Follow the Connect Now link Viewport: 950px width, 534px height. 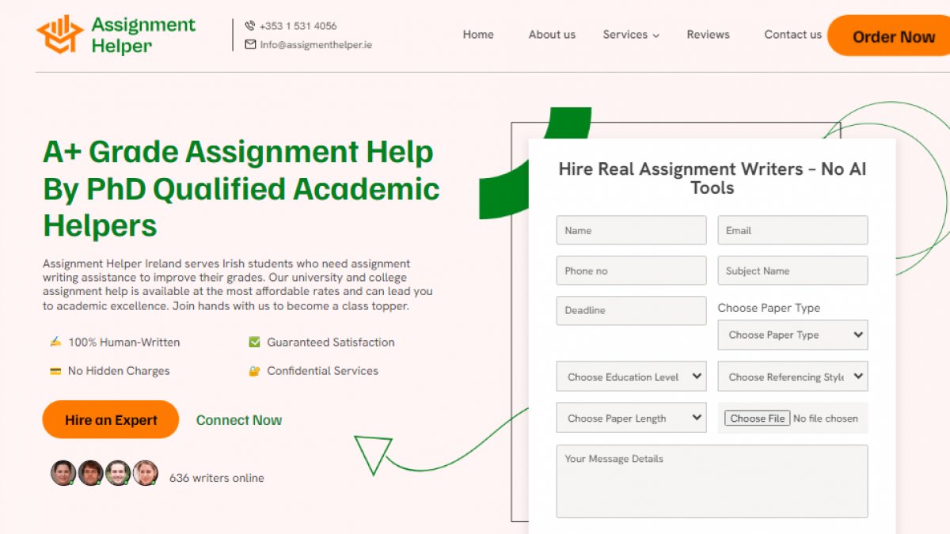239,420
